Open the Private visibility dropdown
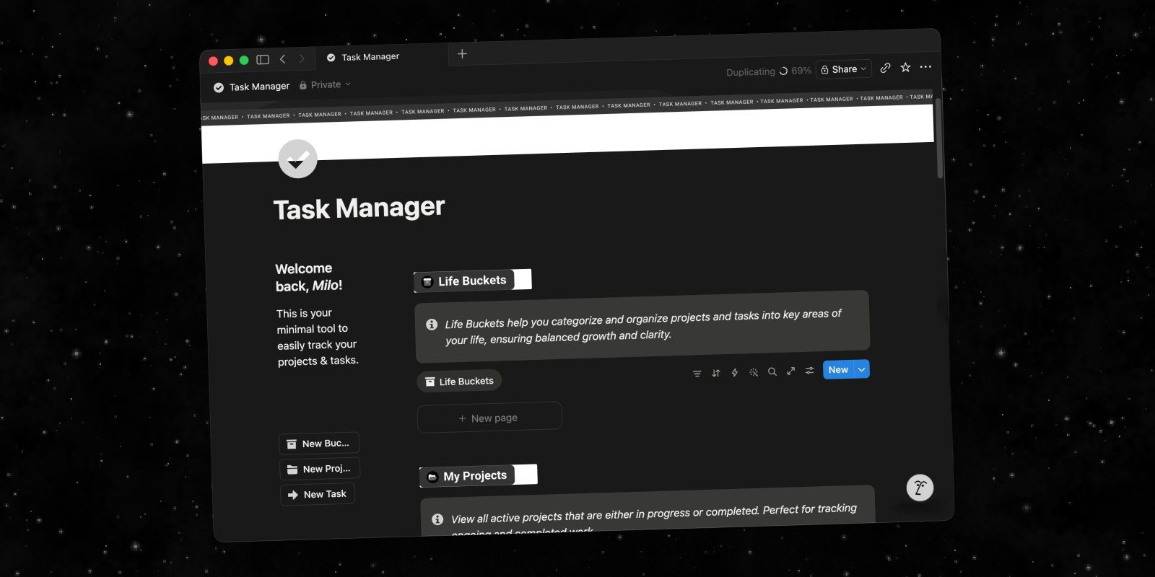The height and width of the screenshot is (577, 1155). point(325,84)
